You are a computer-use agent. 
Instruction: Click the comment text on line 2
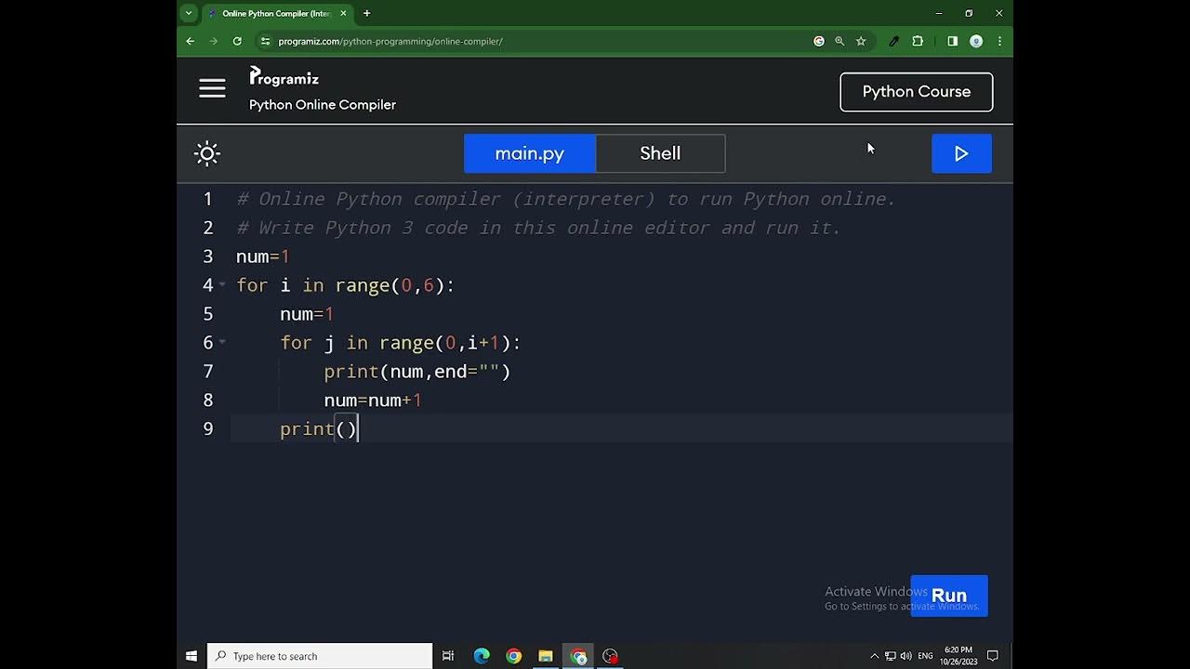539,228
